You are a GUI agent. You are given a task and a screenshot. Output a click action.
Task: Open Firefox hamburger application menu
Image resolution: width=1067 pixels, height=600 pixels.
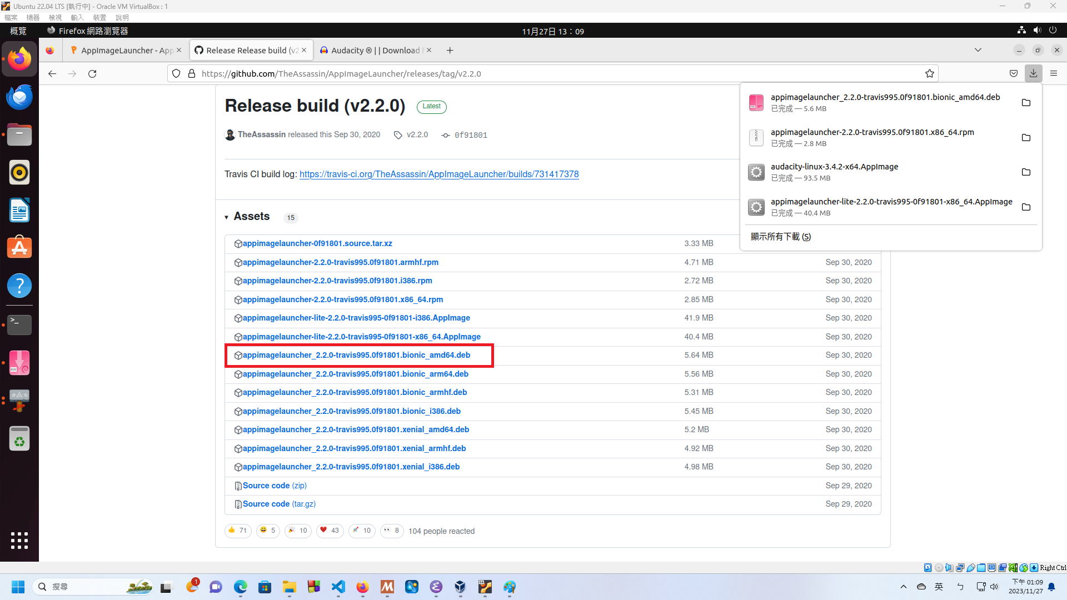click(x=1054, y=73)
